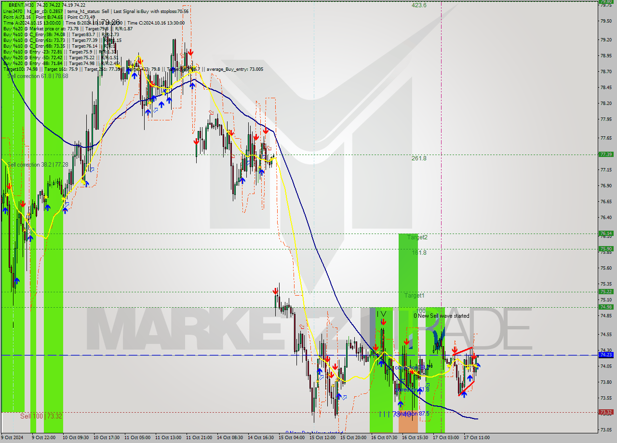Click the '17 Oct 03:00' time label
The image size is (617, 443).
click(x=446, y=438)
